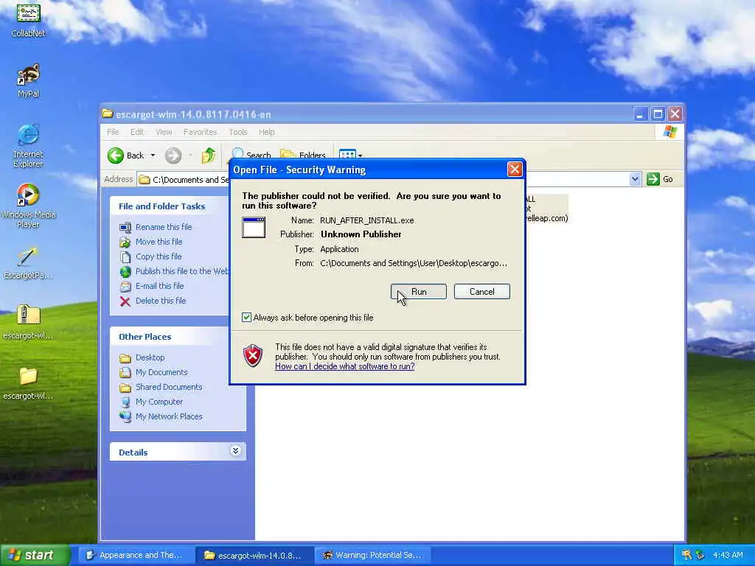
Task: Click the Search toolbar button in Explorer
Action: point(252,155)
